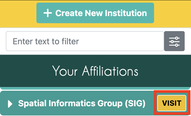Click the gray sliders button next to filter box
Viewport: 191px width, 116px height.
tap(174, 41)
